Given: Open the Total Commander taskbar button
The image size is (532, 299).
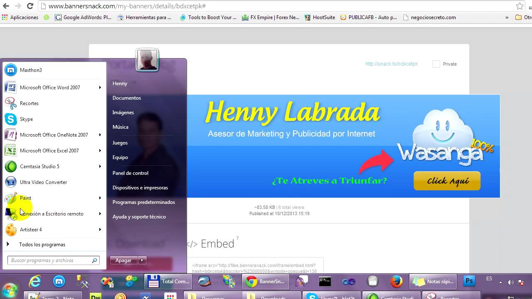Looking at the screenshot, I should pos(168,282).
